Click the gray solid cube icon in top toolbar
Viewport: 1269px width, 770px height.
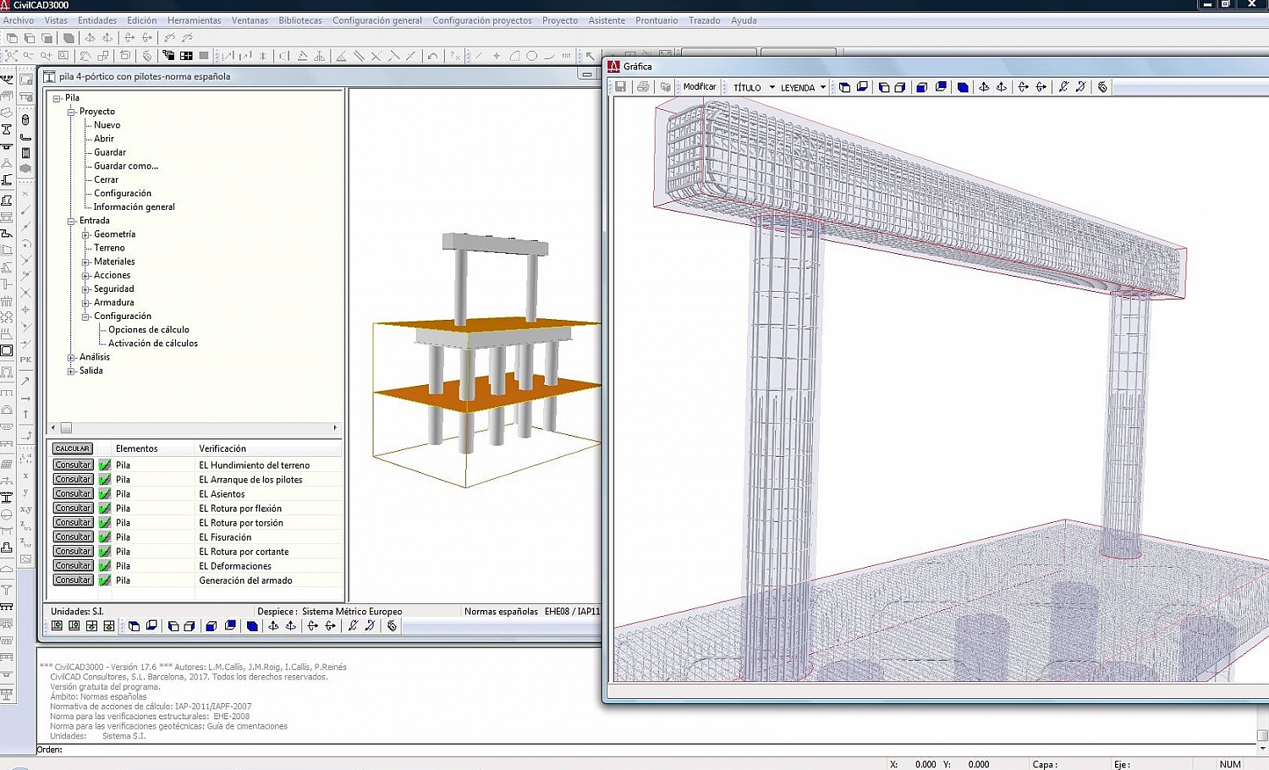[69, 37]
